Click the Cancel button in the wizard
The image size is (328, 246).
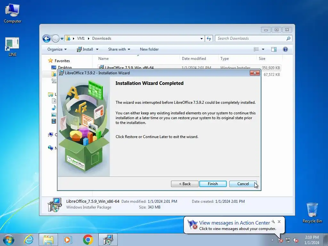coord(243,184)
